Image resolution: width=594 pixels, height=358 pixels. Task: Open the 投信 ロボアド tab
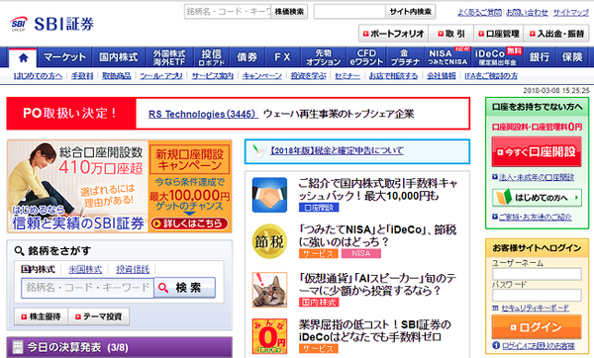point(212,57)
